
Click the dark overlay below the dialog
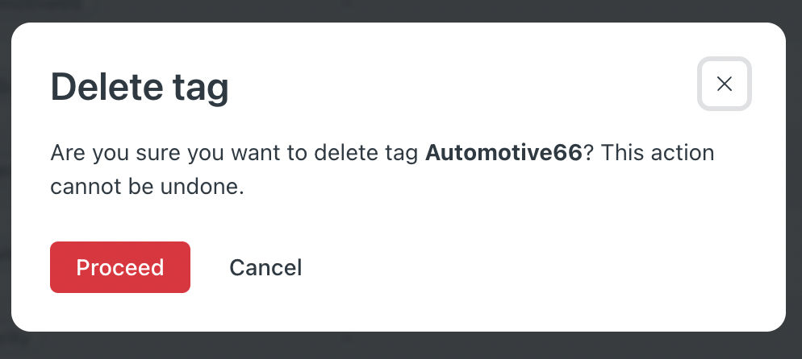[401, 346]
